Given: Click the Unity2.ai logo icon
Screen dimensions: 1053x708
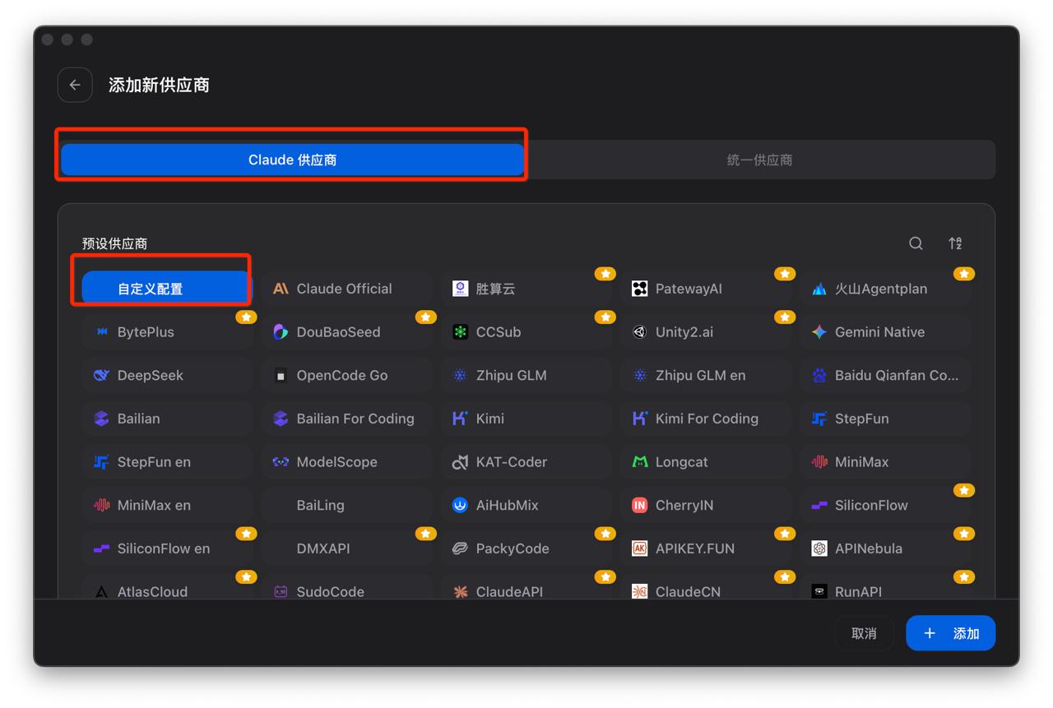Looking at the screenshot, I should pos(639,332).
